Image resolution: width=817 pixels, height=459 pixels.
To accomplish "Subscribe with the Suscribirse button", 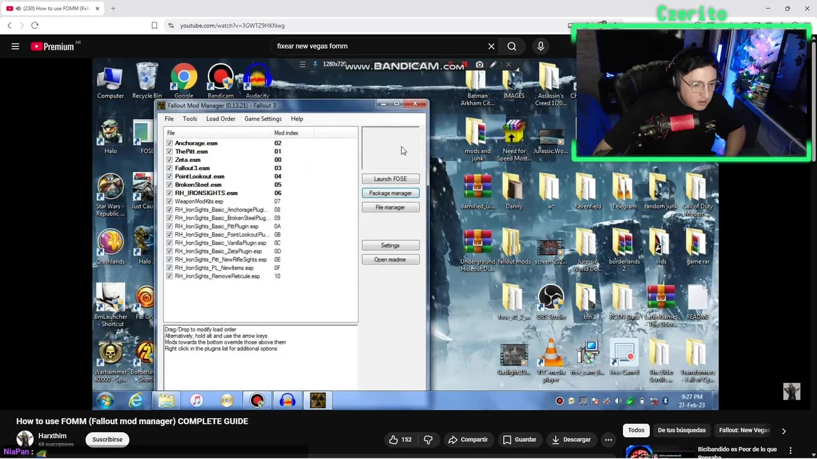I will coord(107,439).
